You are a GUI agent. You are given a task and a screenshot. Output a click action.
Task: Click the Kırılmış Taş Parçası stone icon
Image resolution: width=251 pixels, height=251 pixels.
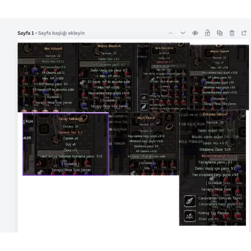[x=190, y=216]
